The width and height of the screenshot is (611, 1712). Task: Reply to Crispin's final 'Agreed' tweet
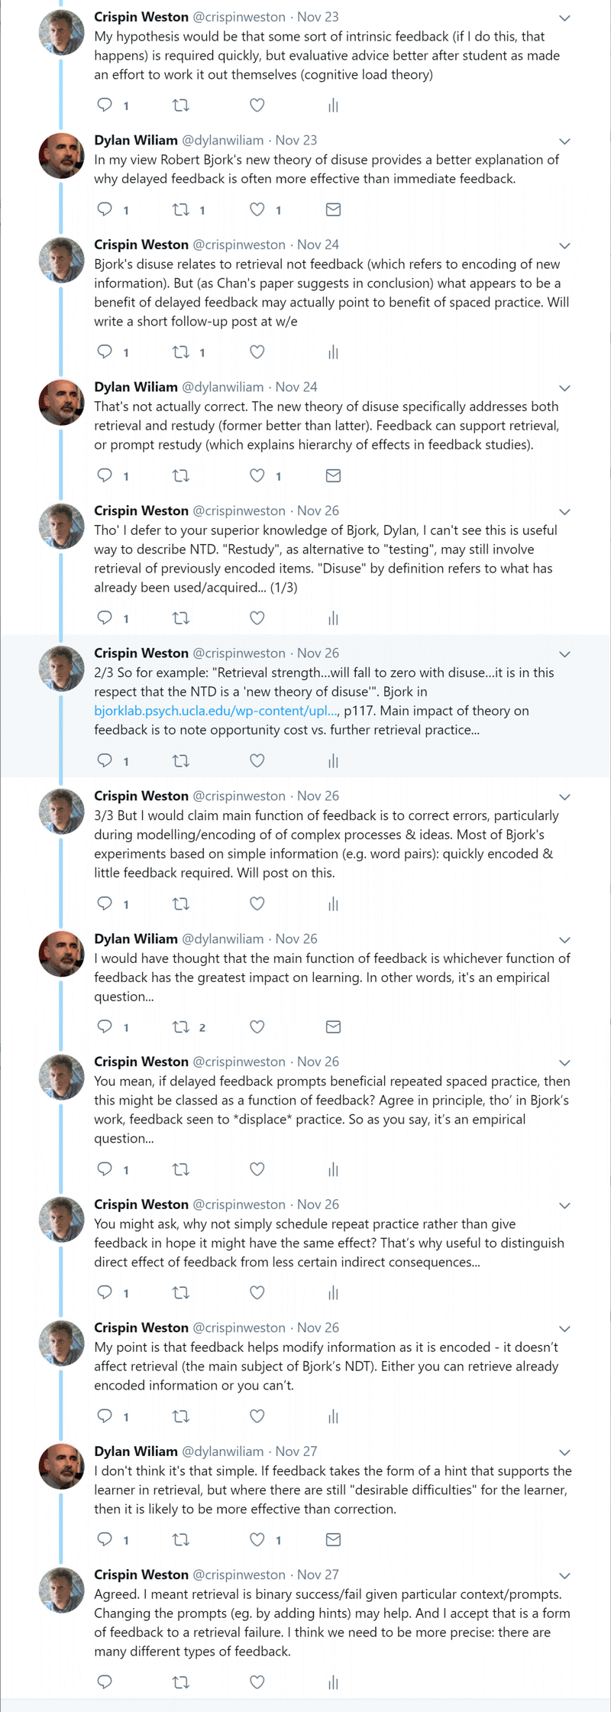105,1681
